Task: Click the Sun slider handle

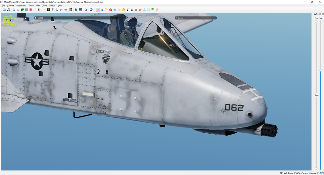Action: coord(321,71)
